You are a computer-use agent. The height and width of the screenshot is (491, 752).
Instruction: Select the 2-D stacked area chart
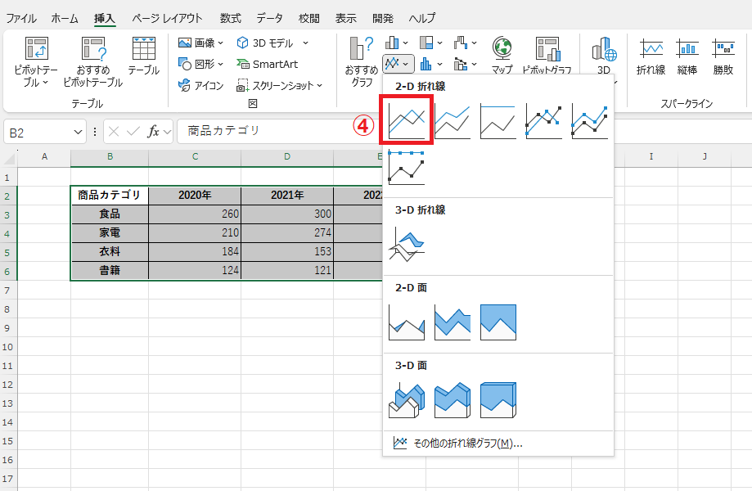click(x=453, y=322)
